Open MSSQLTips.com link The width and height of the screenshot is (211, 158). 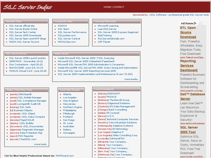(67, 42)
